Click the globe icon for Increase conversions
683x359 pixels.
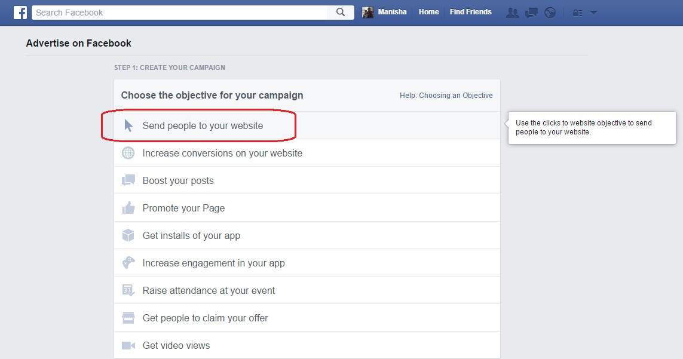click(128, 153)
